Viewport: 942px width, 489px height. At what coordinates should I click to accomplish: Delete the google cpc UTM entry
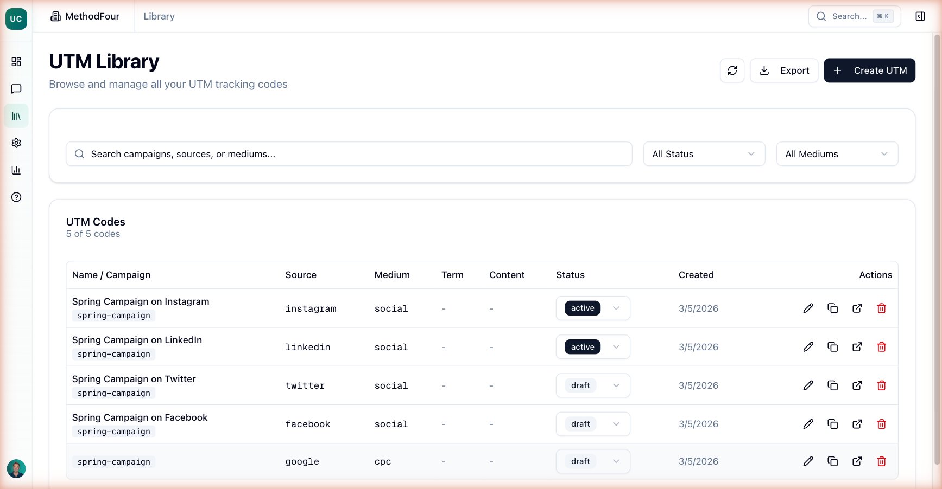[x=881, y=461]
